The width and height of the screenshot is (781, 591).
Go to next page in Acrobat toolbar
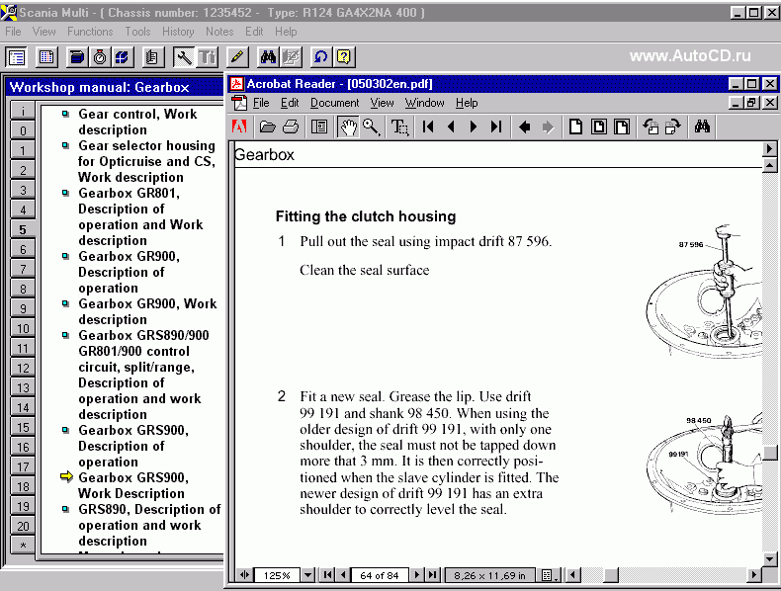[474, 127]
